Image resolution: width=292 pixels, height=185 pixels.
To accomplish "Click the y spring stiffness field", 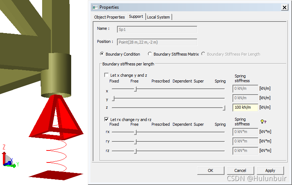I will point(245,98).
